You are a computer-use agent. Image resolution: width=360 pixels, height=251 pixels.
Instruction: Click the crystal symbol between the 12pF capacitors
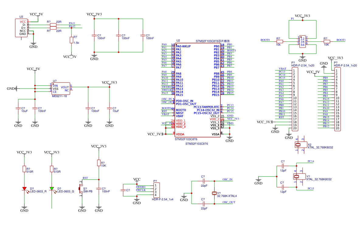point(299,177)
